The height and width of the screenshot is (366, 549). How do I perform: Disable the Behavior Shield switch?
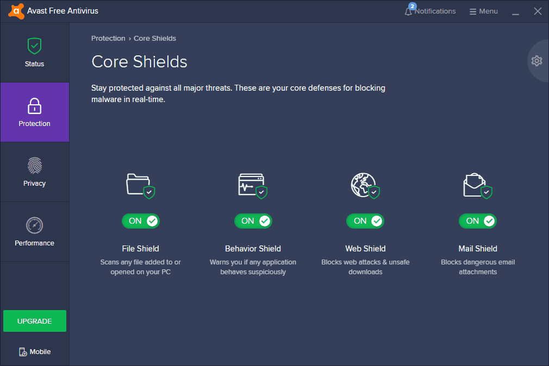click(x=253, y=221)
